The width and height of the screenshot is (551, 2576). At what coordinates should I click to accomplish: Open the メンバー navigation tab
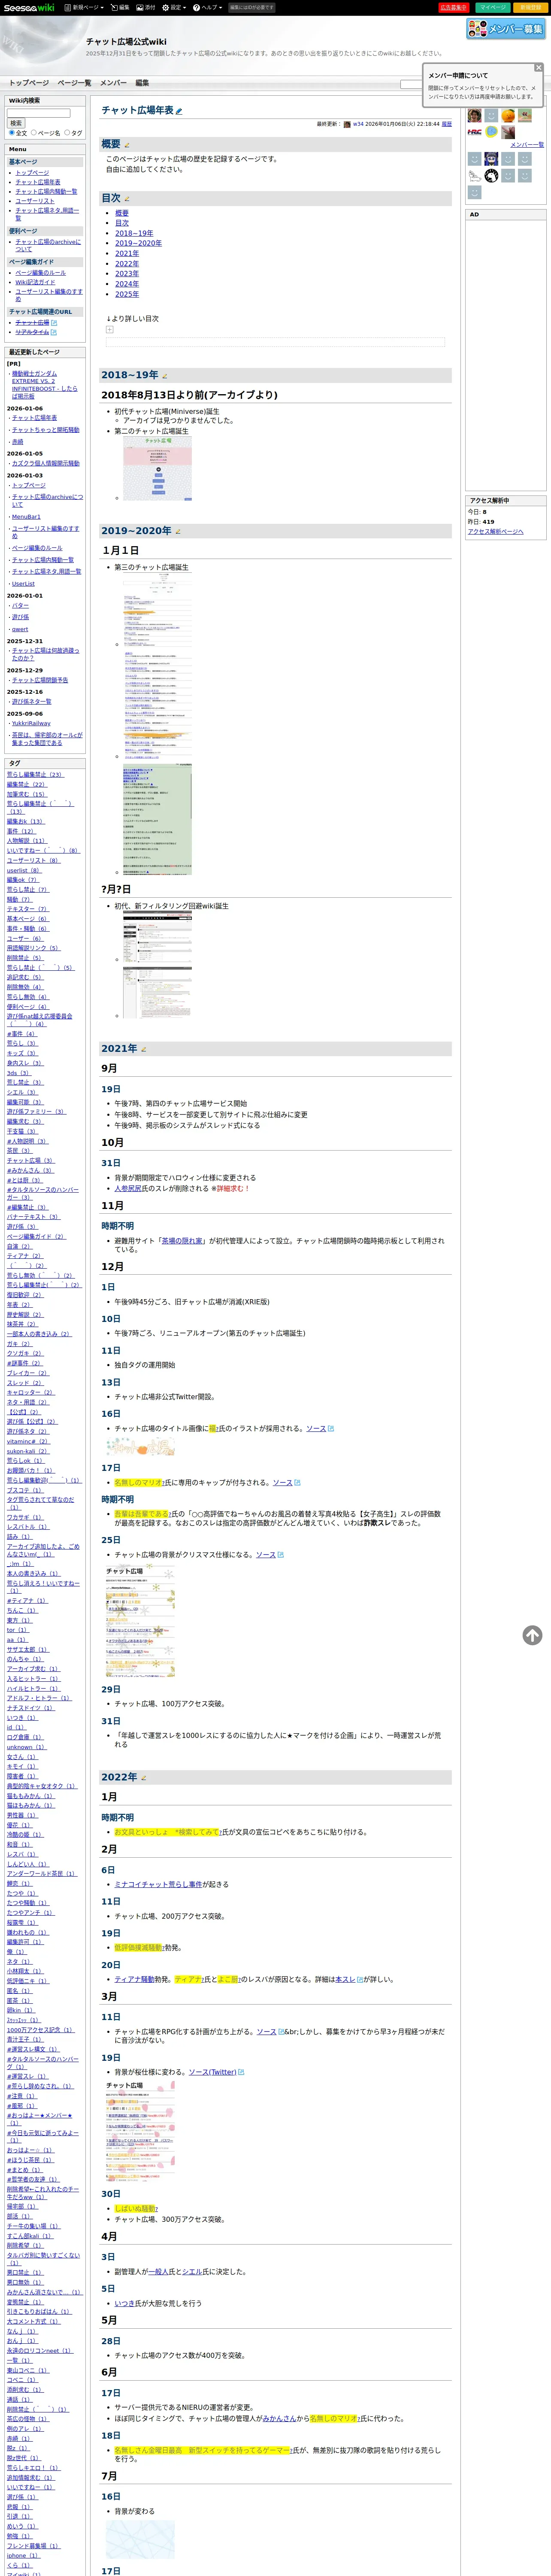point(113,83)
